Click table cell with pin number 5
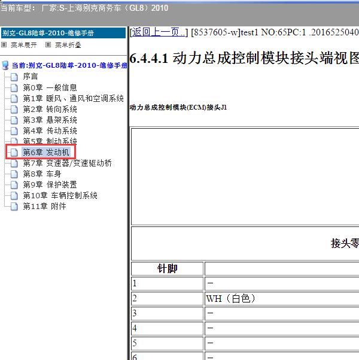This screenshot has width=359, height=360. pyautogui.click(x=167, y=343)
